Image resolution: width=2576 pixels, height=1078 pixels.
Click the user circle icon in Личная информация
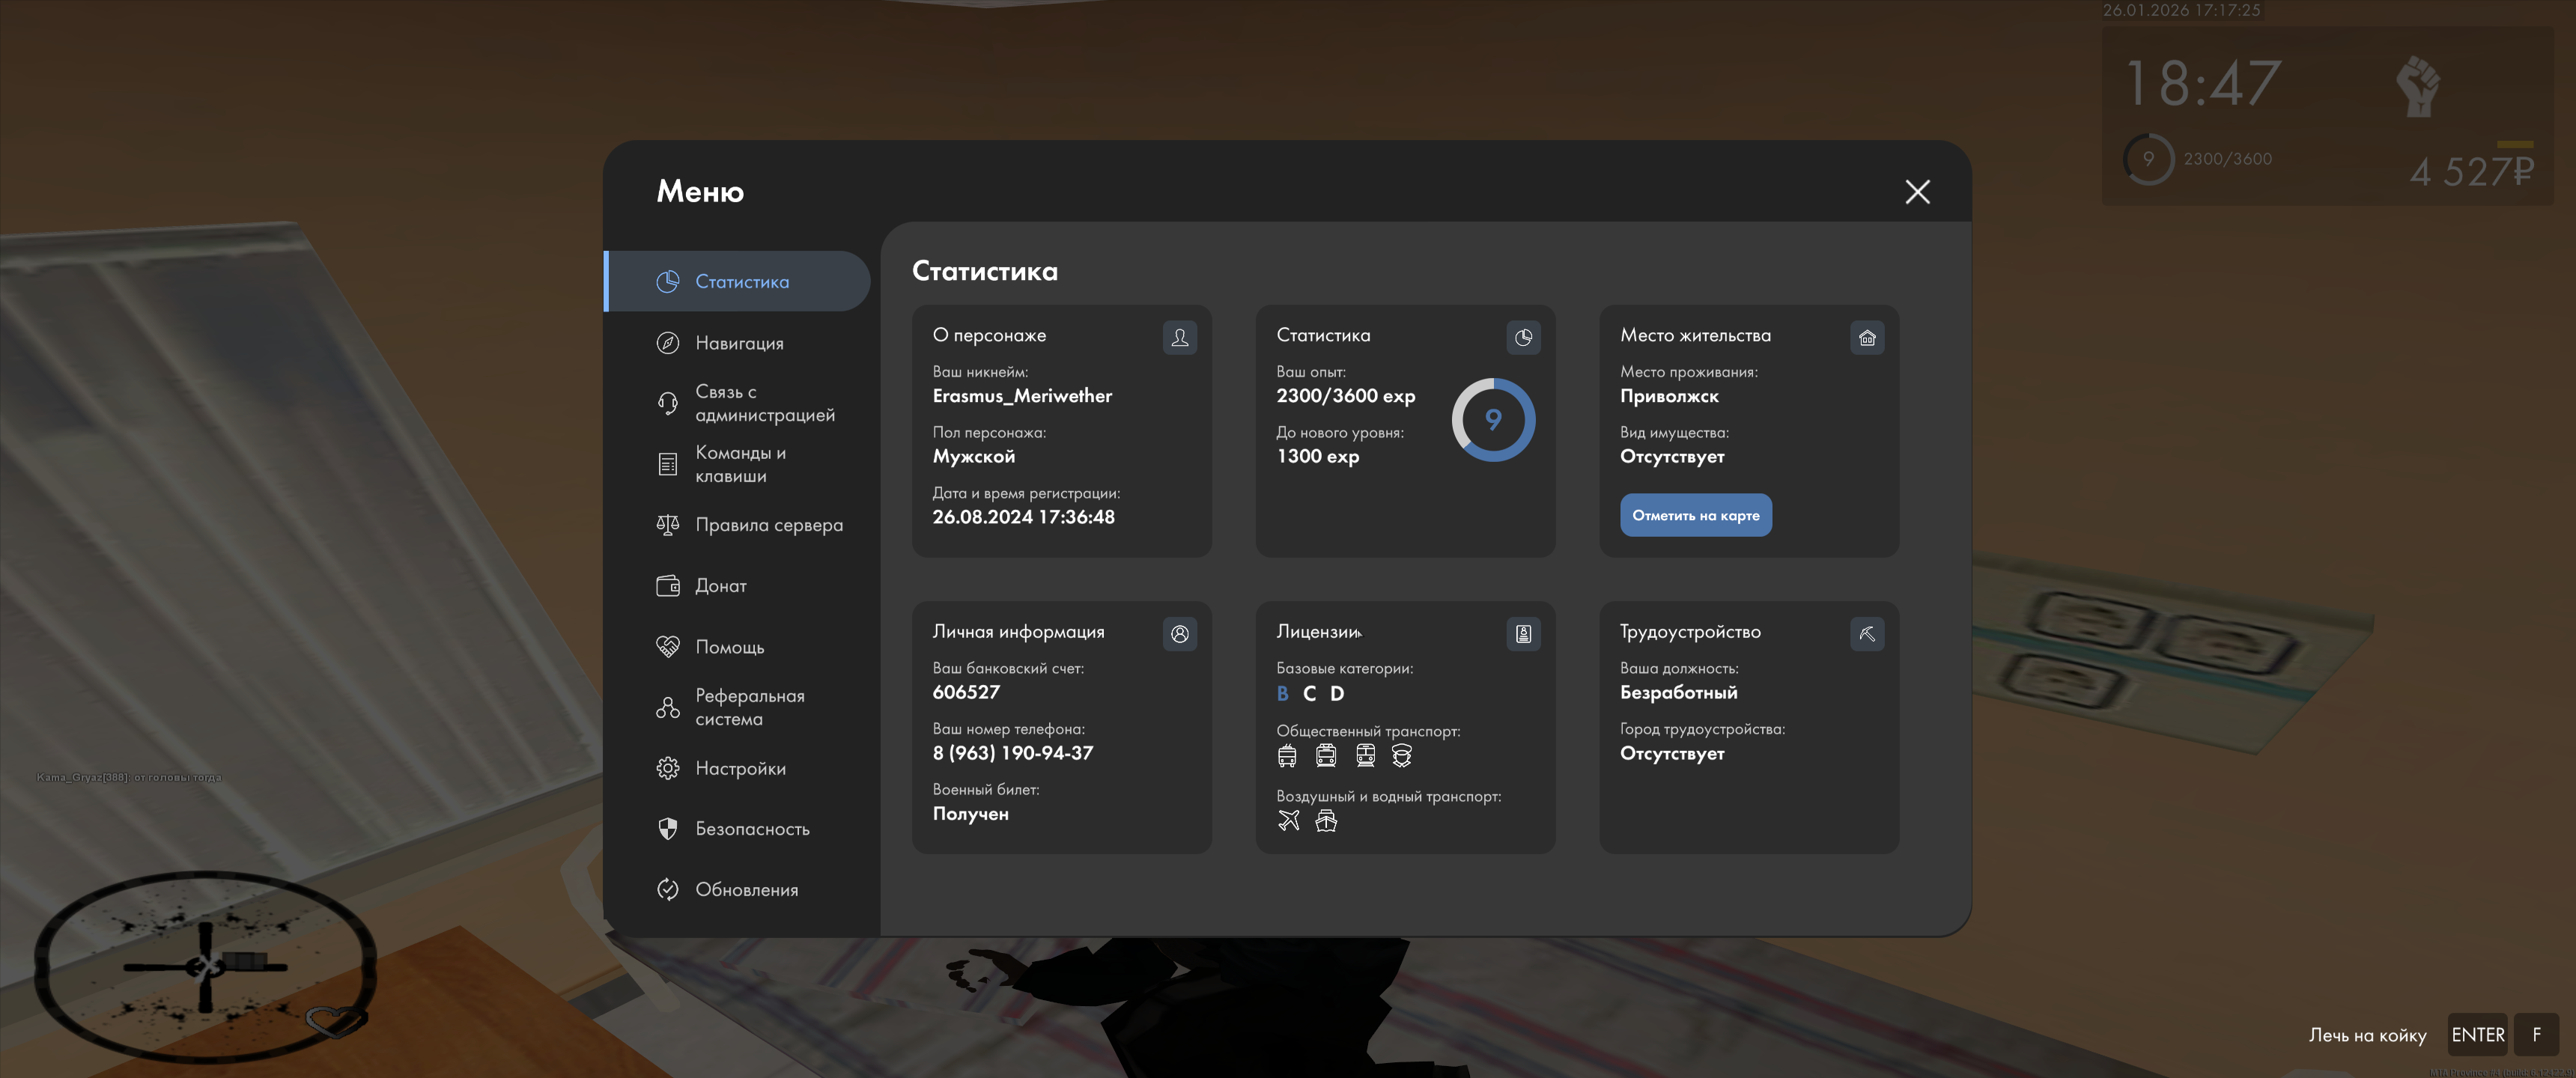pyautogui.click(x=1179, y=633)
